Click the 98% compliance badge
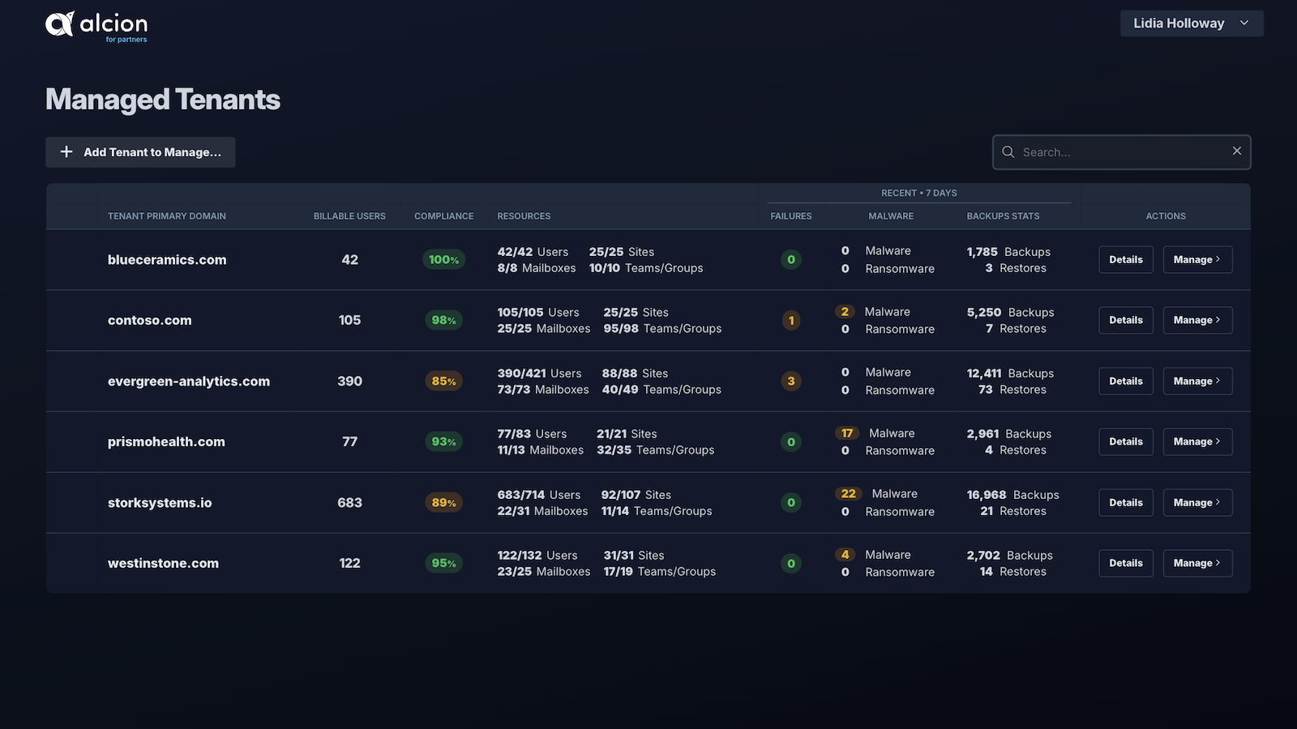1297x729 pixels. (x=443, y=320)
